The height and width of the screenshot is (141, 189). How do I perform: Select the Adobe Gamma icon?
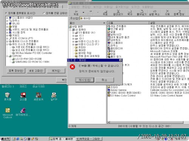[x=109, y=90]
